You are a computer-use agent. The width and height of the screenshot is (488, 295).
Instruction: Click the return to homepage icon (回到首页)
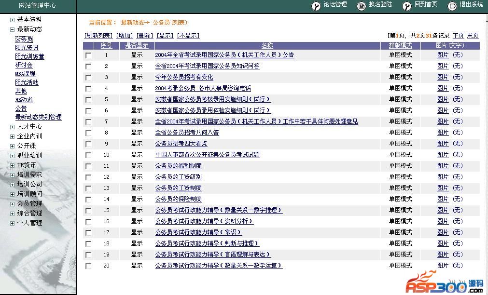(x=407, y=6)
